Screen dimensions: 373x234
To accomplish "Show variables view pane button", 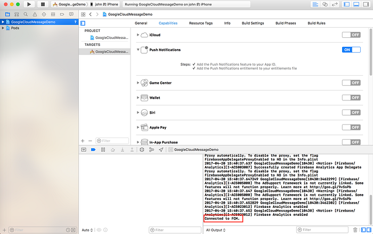I will pyautogui.click(x=363, y=230).
